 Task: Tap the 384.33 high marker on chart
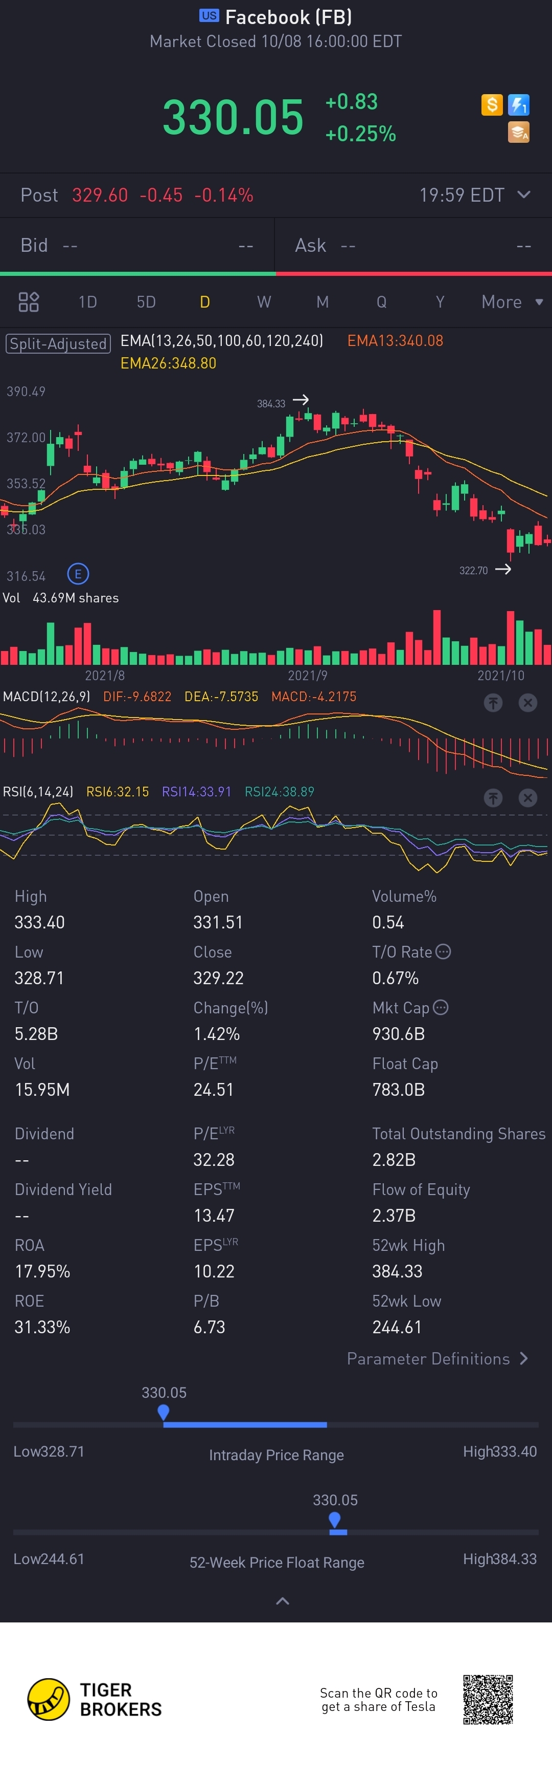283,402
